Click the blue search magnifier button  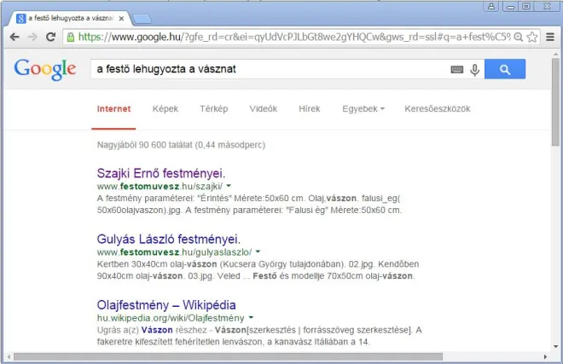coord(505,70)
